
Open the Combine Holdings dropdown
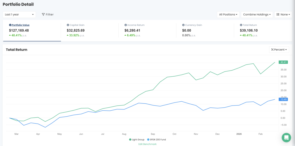pos(257,14)
